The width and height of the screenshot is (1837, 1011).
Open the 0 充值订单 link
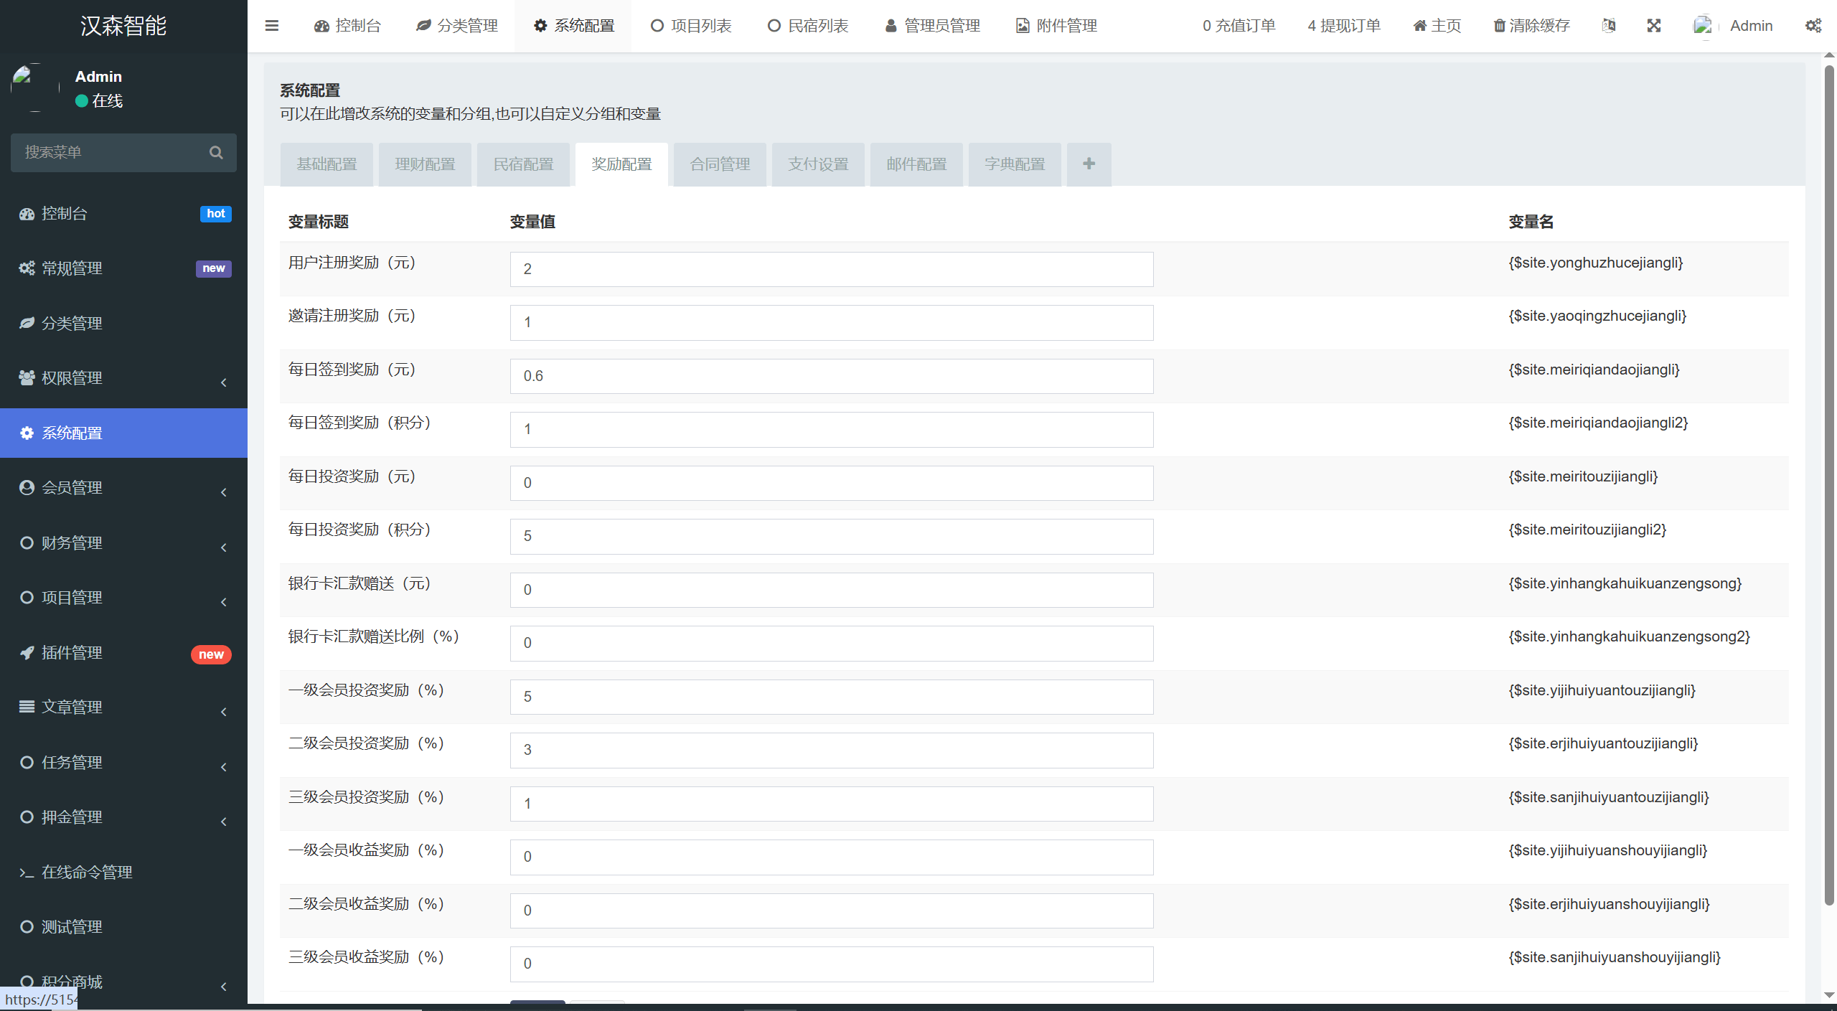click(1239, 26)
